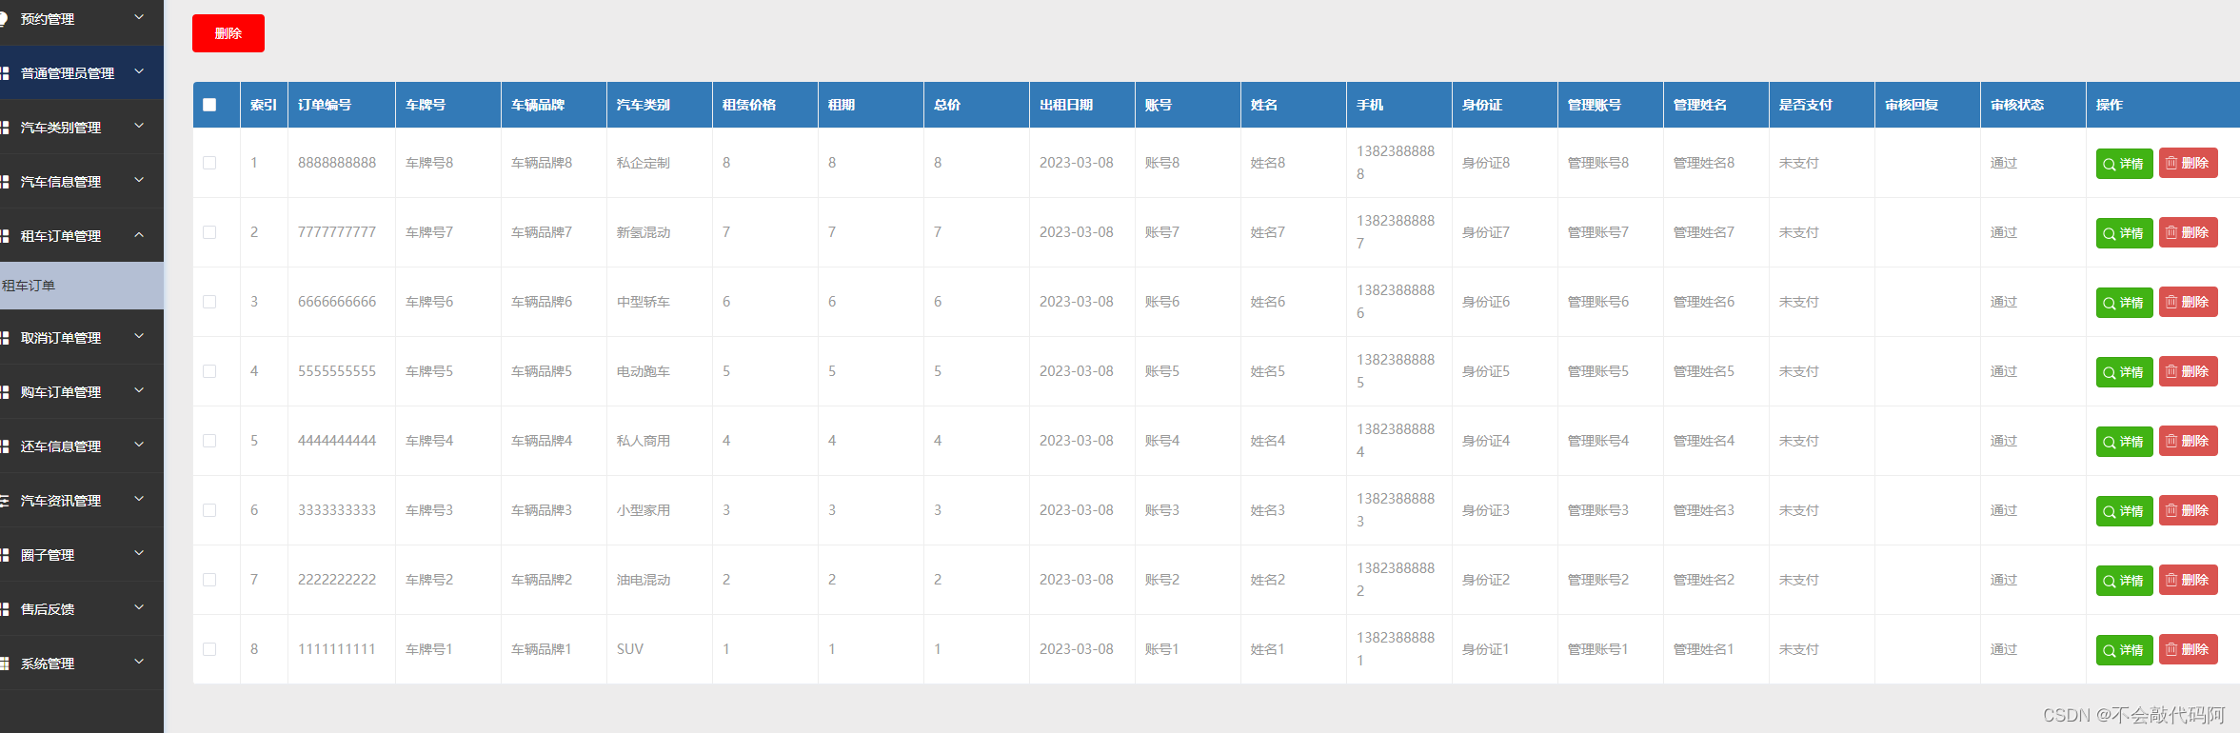Click the grid icon beside 购车订单管理
Viewport: 2240px width, 733px height.
tap(5, 392)
